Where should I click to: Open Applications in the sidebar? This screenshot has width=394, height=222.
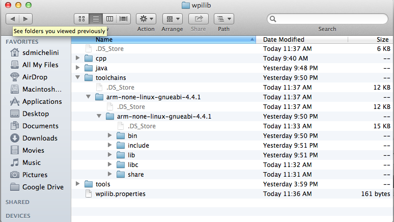pyautogui.click(x=42, y=101)
